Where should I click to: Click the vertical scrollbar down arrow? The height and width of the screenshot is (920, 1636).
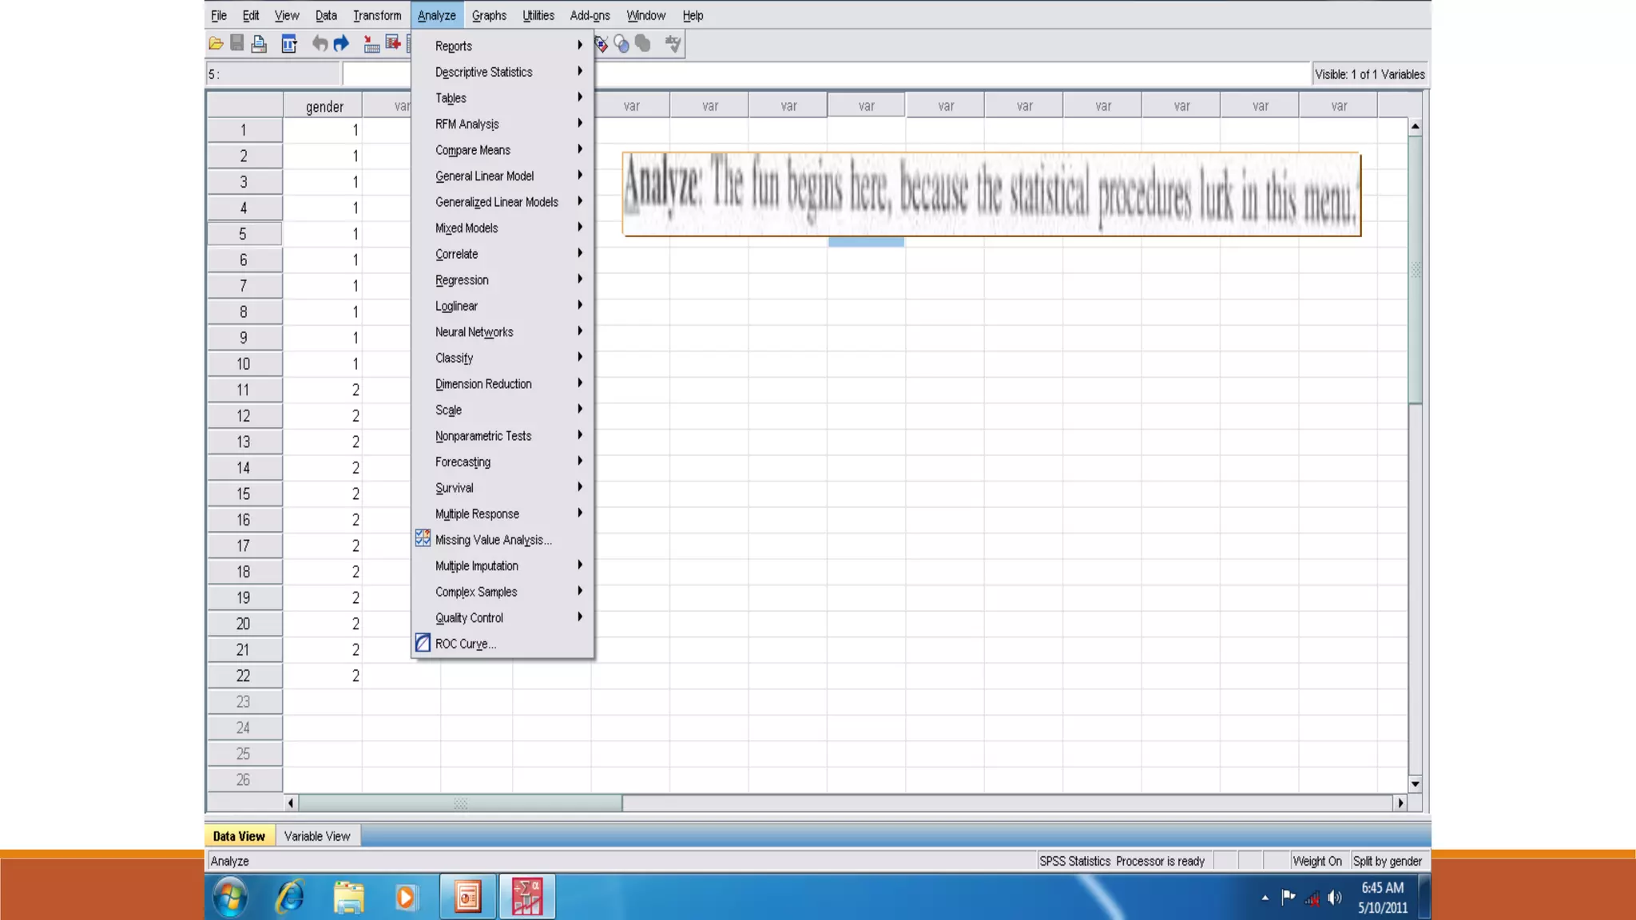point(1415,784)
